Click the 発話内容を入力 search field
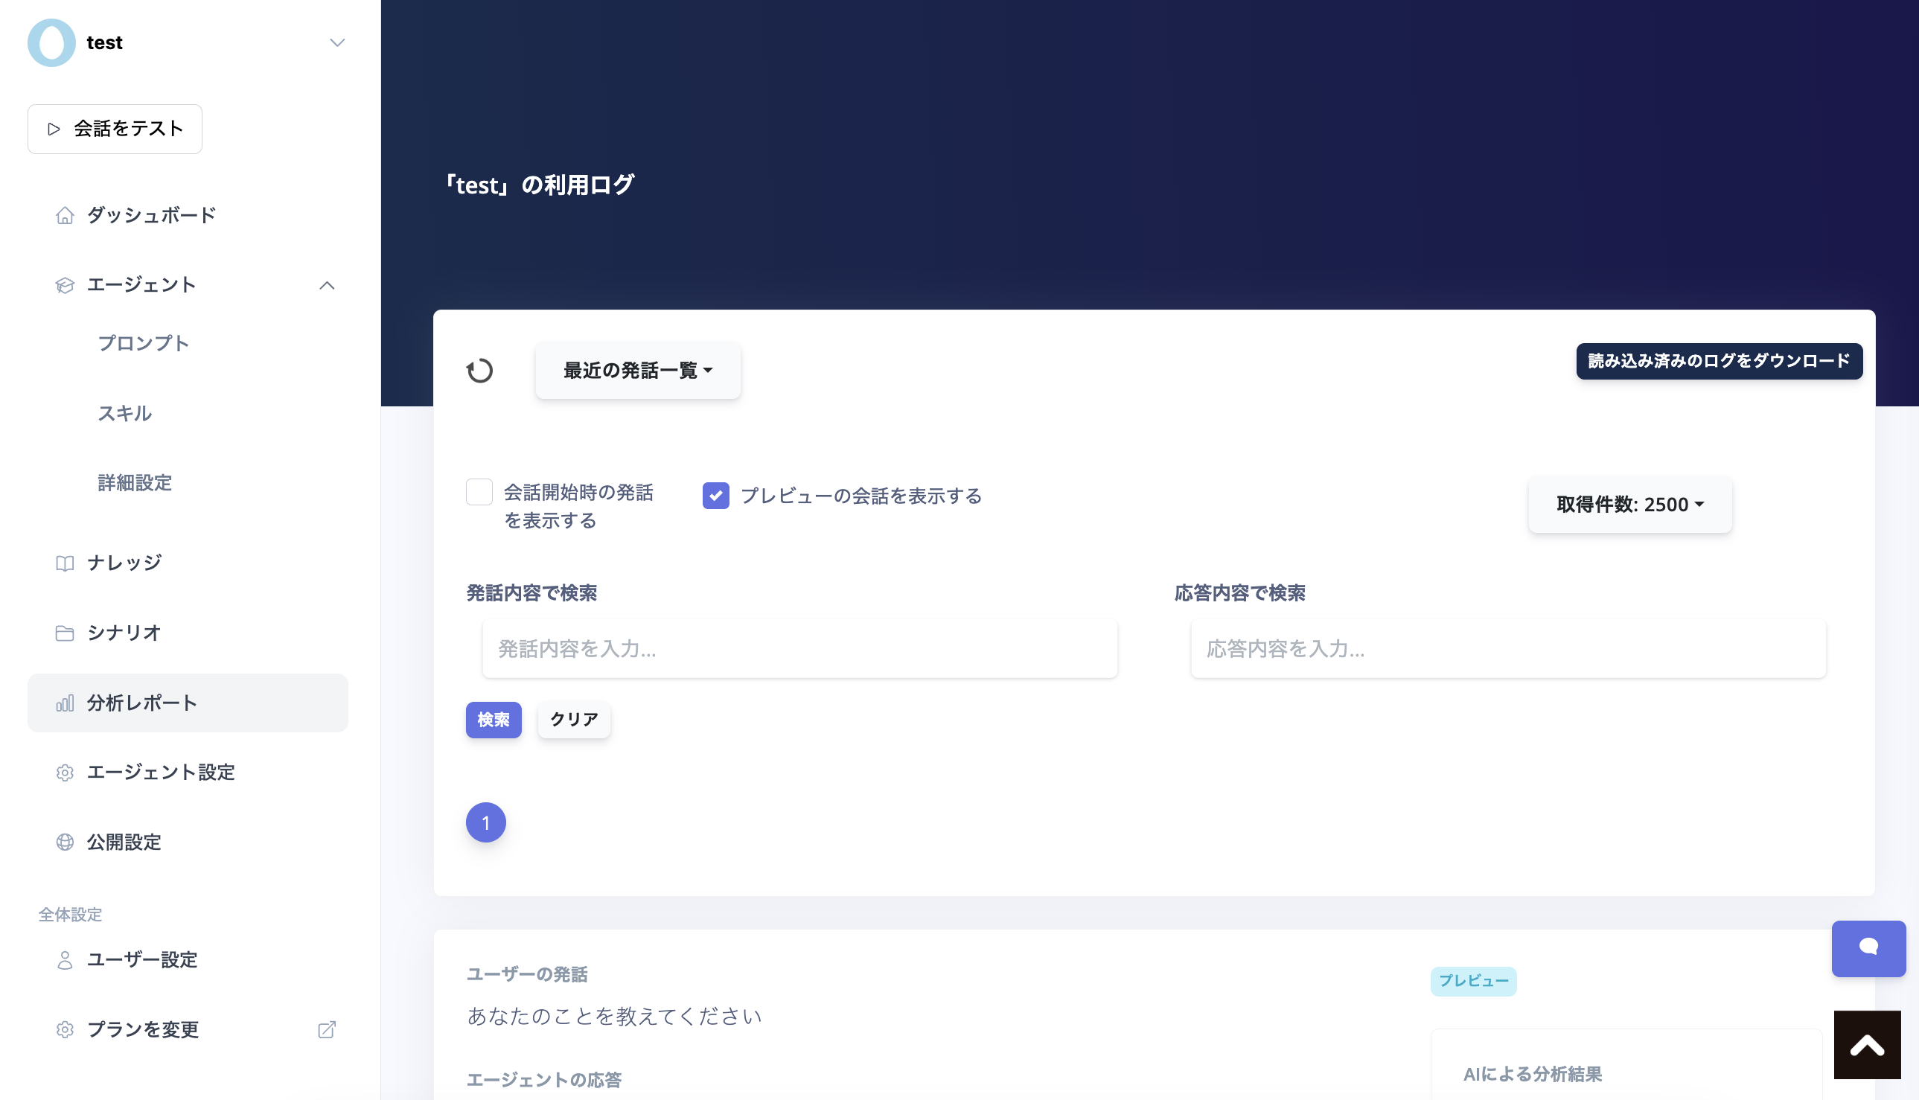 (x=799, y=648)
